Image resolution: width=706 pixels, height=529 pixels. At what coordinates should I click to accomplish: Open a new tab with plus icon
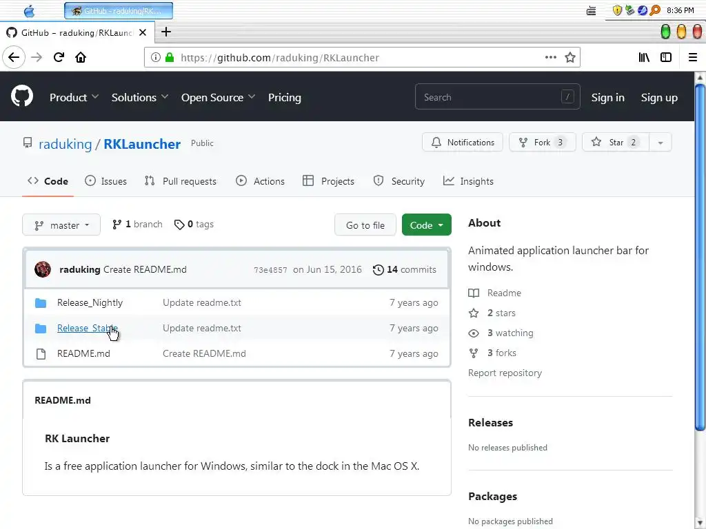(x=166, y=32)
